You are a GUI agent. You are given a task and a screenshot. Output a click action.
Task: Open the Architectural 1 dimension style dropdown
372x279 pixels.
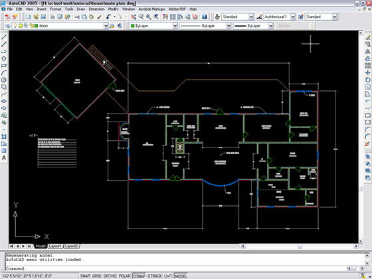(x=293, y=17)
